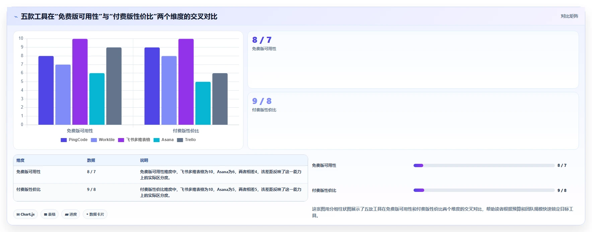
Task: Click the 付费版性价比 progress row label
Action: click(x=324, y=191)
